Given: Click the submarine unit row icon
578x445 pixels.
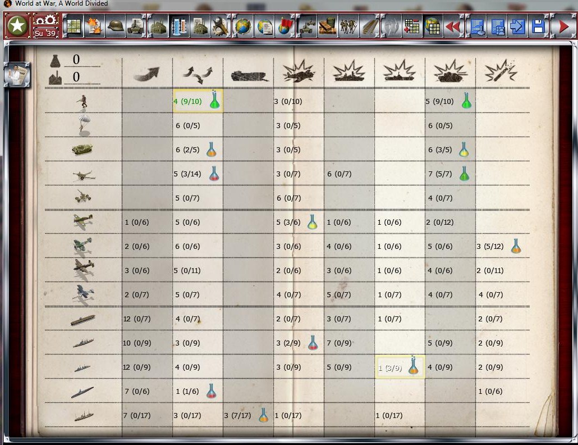Looking at the screenshot, I should [x=82, y=392].
